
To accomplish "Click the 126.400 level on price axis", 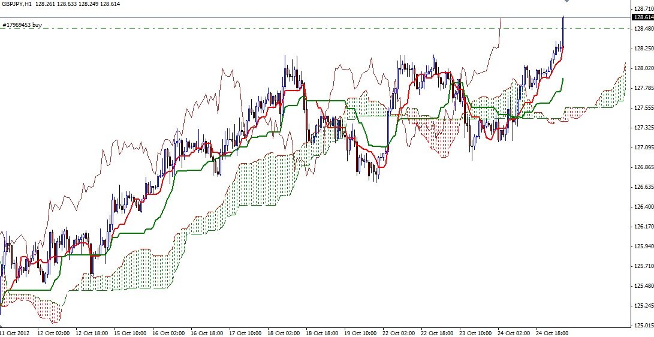I will click(x=644, y=207).
